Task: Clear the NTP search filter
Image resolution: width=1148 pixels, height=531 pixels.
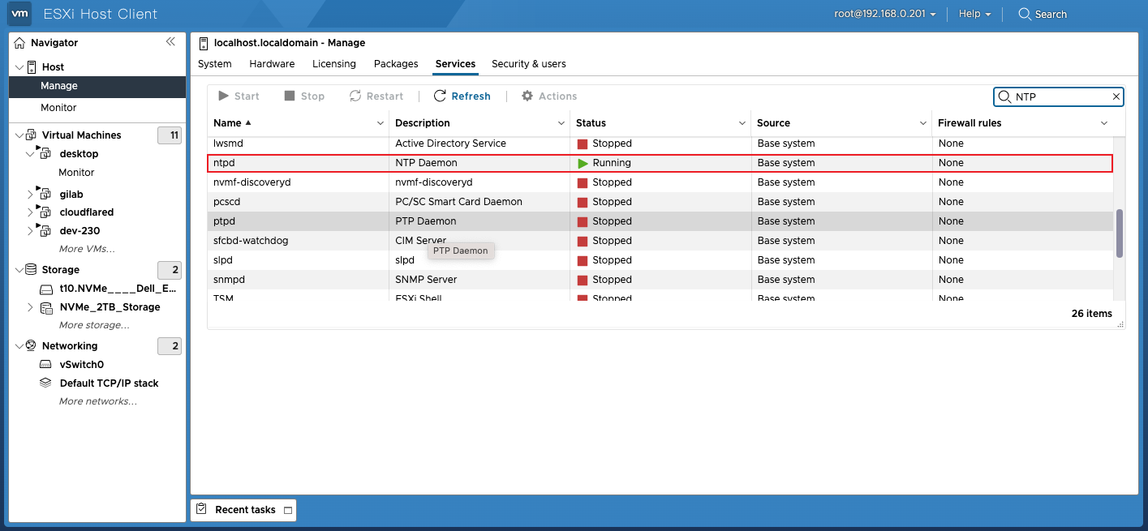Action: point(1116,96)
